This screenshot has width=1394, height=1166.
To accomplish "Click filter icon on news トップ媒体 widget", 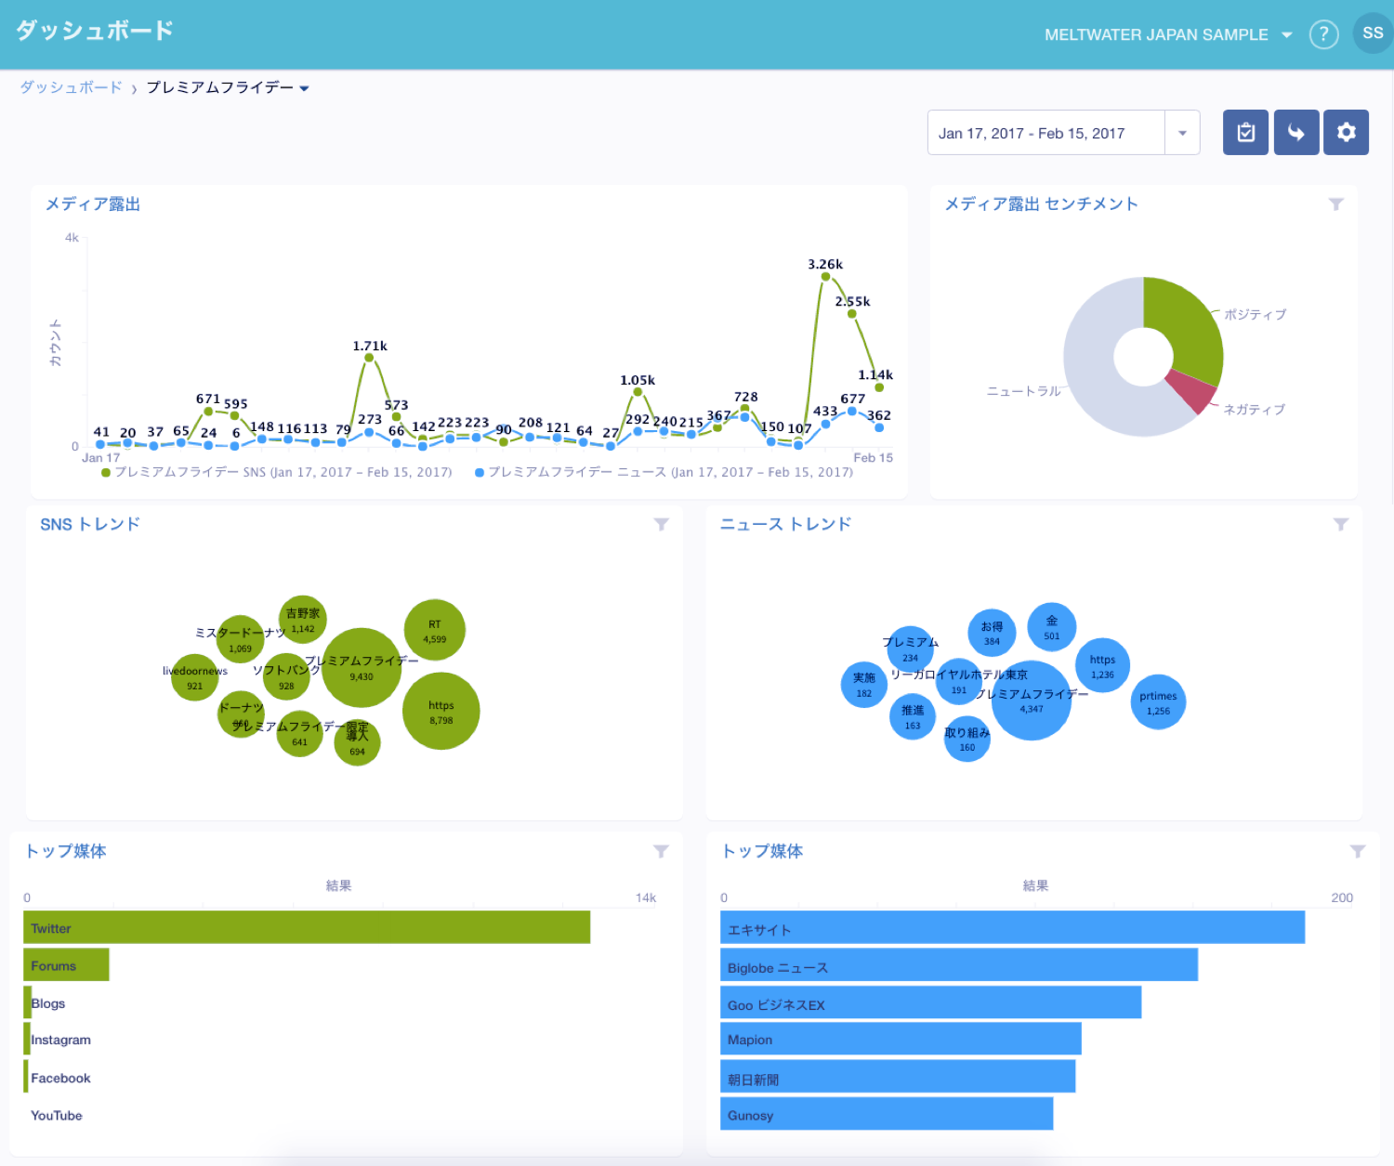I will coord(1358,851).
